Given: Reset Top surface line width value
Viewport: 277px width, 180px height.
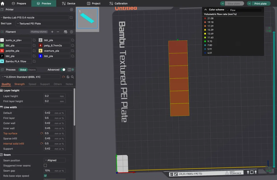Looking at the screenshot, I should coord(42,133).
